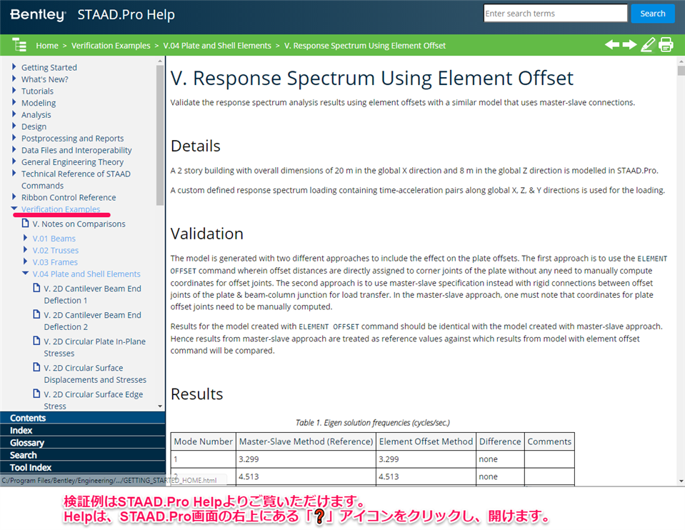Screen dimensions: 685x530
Task: Print the current help topic
Action: 666,44
